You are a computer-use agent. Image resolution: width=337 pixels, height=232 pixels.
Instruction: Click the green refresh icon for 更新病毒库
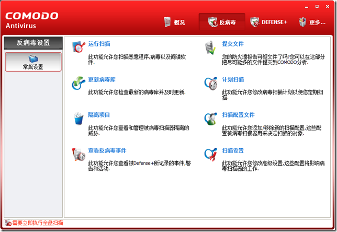pyautogui.click(x=78, y=83)
